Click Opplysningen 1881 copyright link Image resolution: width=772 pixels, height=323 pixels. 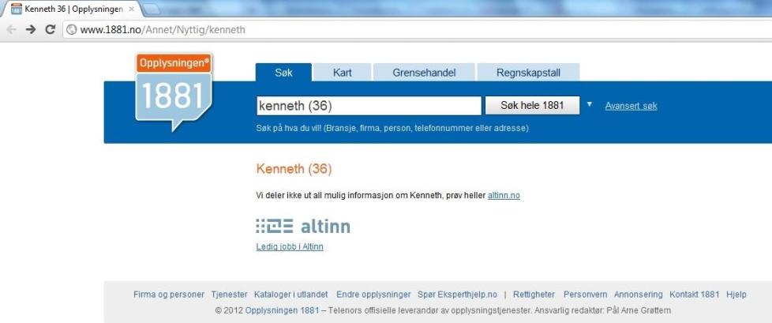282,310
